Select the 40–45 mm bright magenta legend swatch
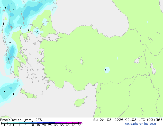The width and height of the screenshot is (163, 126). click(x=70, y=123)
